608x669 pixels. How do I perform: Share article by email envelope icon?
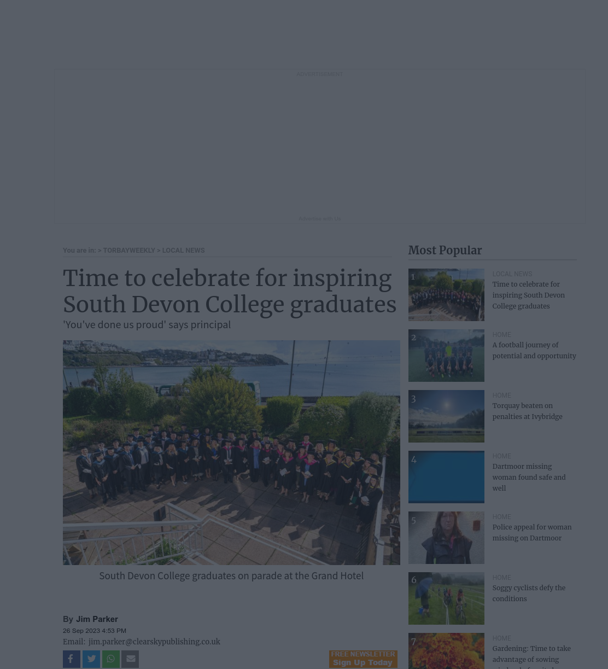click(x=130, y=659)
